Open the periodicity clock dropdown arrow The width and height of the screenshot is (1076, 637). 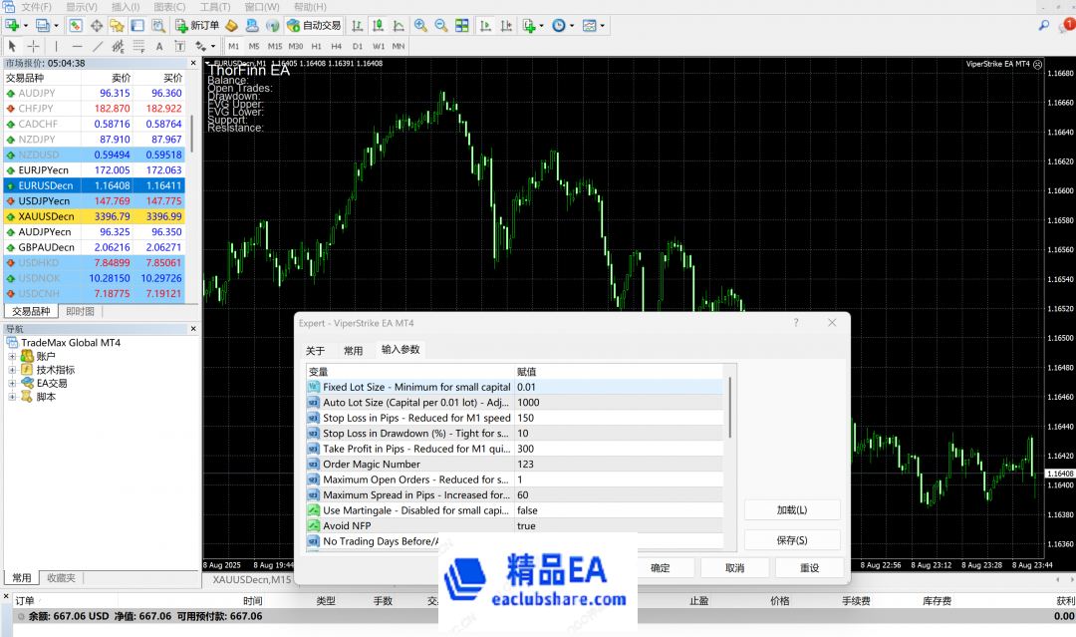pos(572,25)
